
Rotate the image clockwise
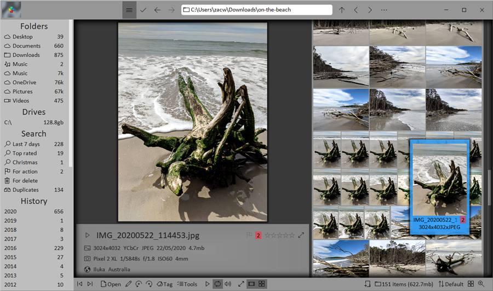[x=150, y=284]
